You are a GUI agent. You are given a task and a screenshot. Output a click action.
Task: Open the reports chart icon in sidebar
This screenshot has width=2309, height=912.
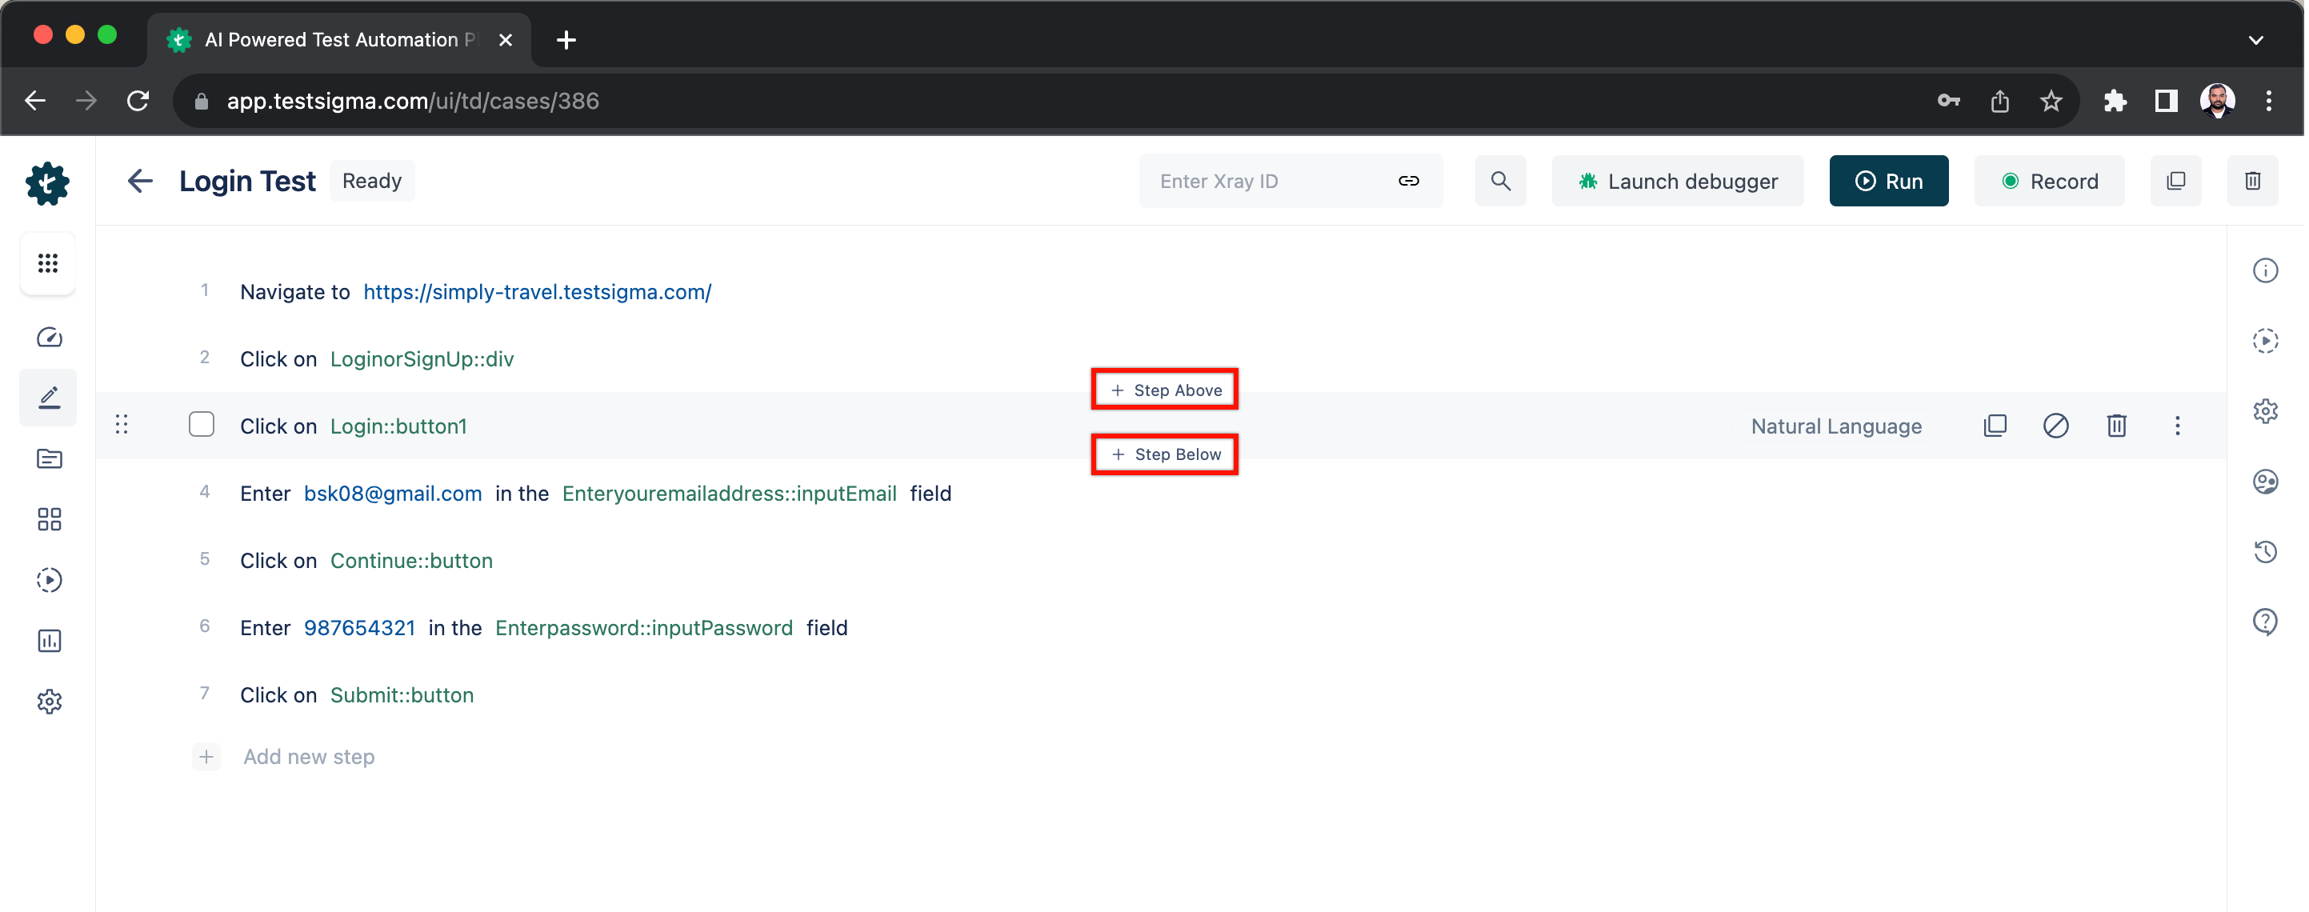(x=50, y=641)
